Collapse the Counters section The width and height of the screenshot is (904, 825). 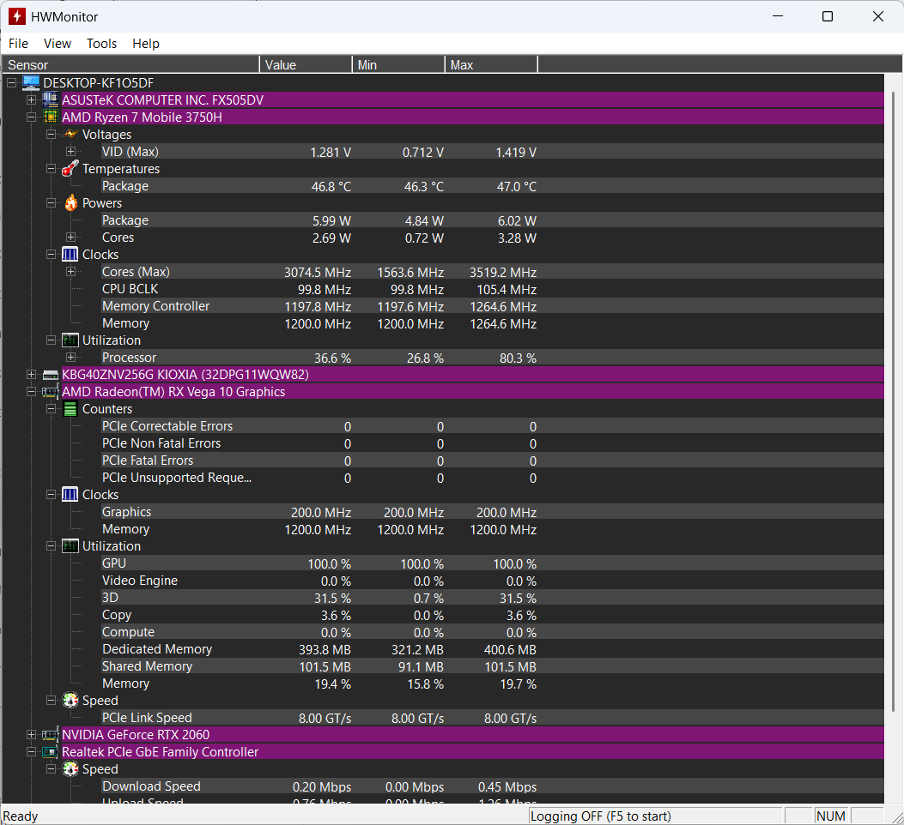pyautogui.click(x=51, y=409)
